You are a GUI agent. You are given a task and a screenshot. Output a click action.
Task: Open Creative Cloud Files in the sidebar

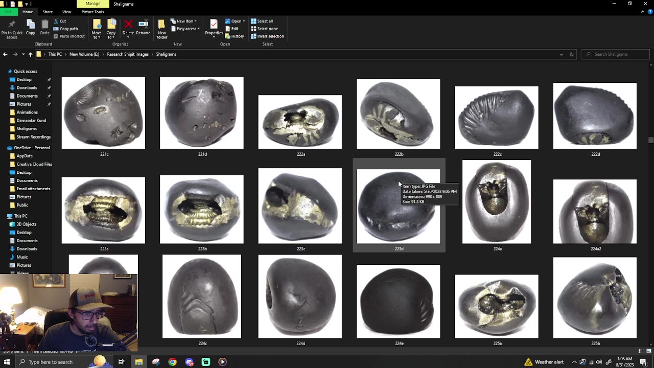(x=34, y=164)
